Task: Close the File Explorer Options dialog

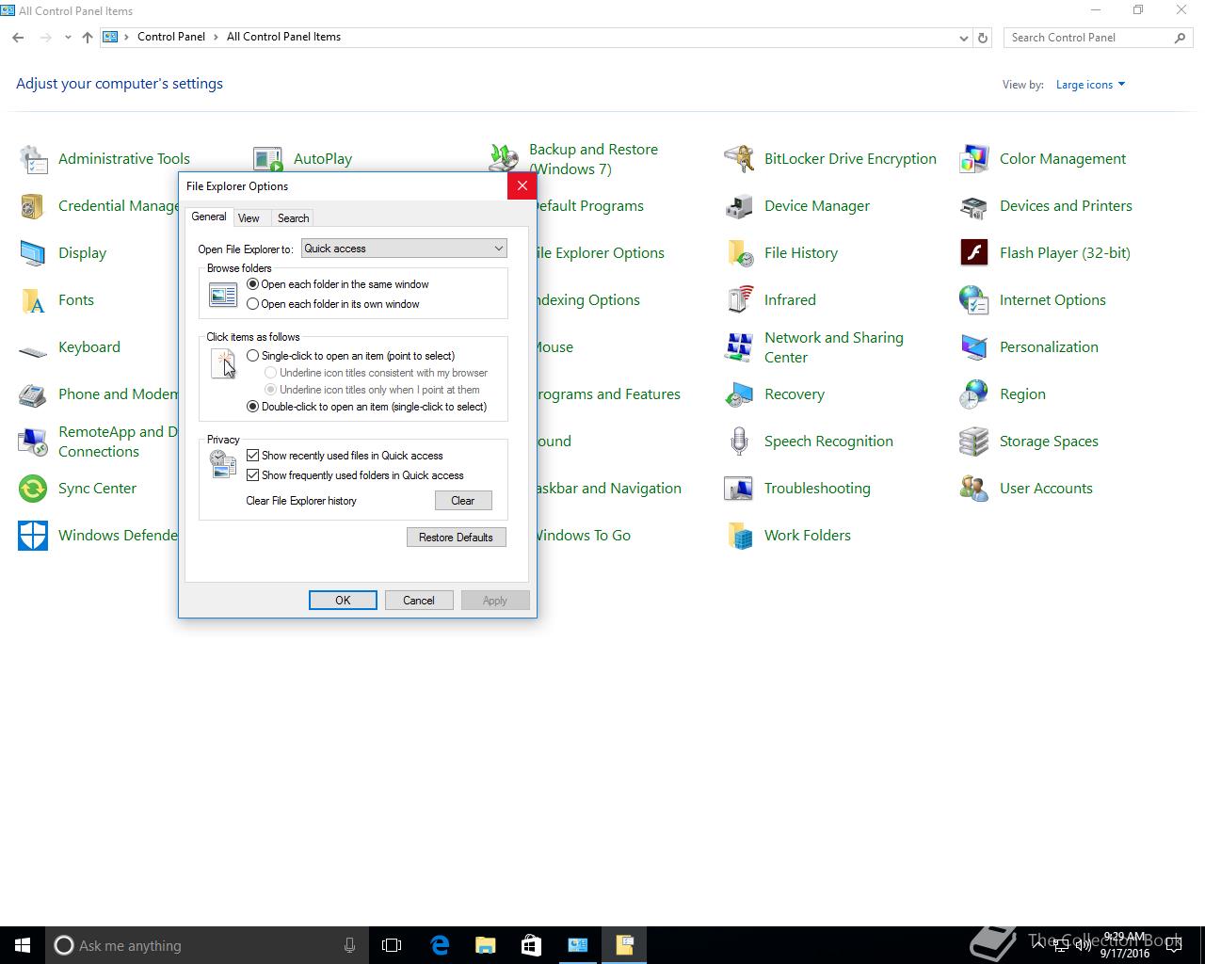Action: coord(522,185)
